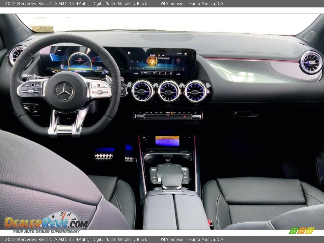
Task: Click the passenger-side round dashboard air vent
Action: [311, 62]
